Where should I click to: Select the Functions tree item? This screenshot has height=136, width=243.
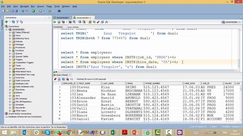pyautogui.click(x=19, y=51)
